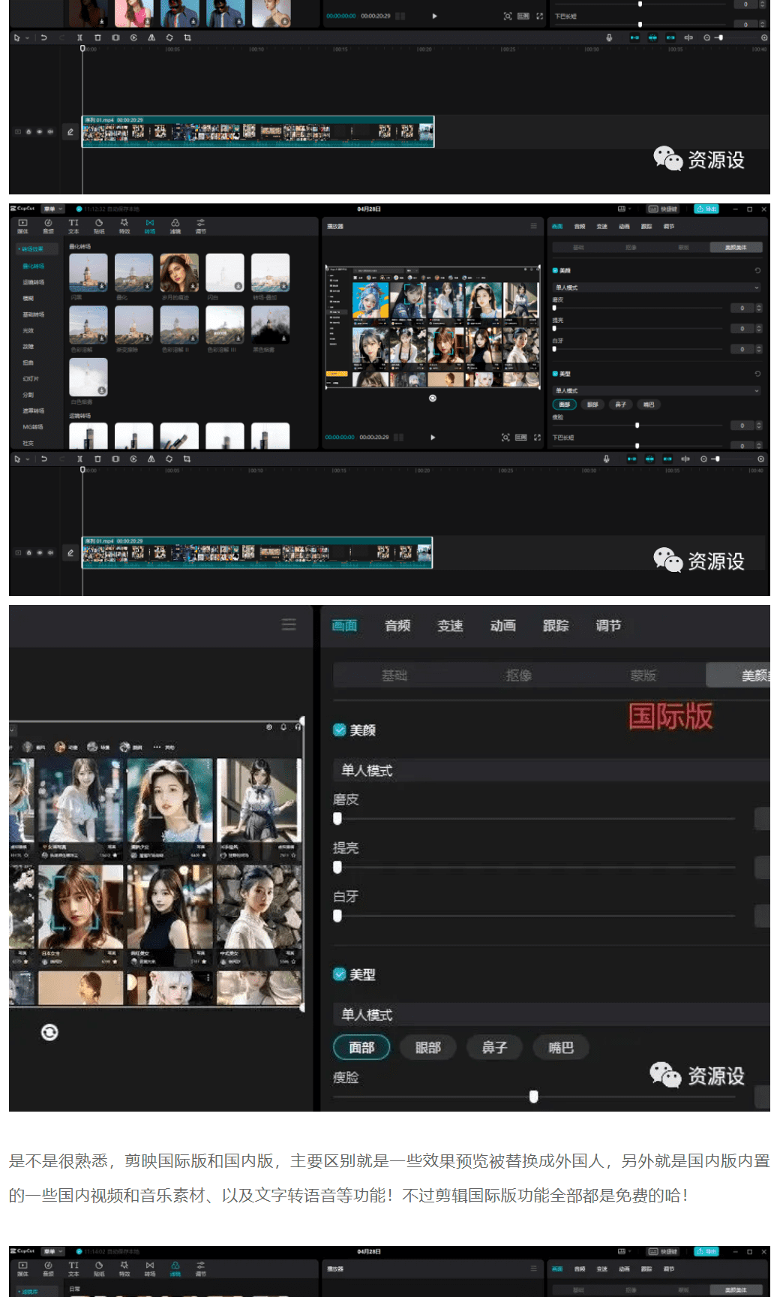777x1297 pixels.
Task: Uncheck the large 美颜 checkbox in enlarged panel
Action: pos(340,730)
